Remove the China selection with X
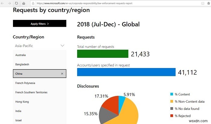This screenshot has height=124, width=211. click(x=62, y=74)
